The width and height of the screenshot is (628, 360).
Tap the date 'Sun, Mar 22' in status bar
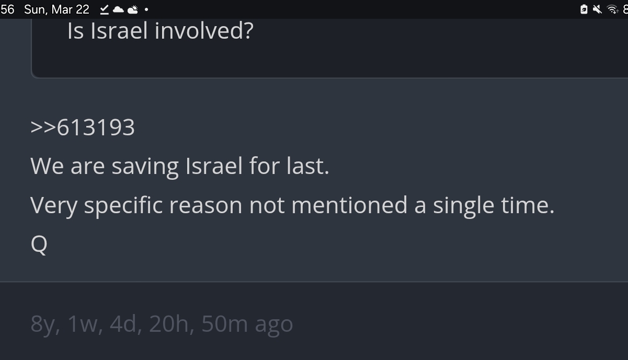56,9
